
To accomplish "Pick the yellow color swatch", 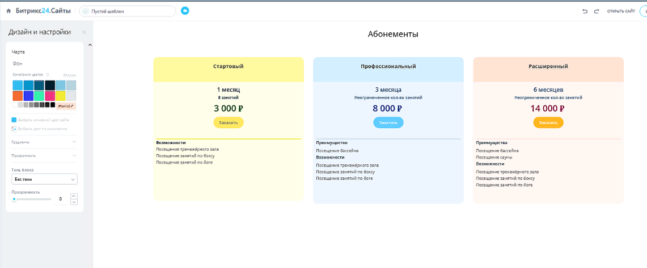I will pos(61,96).
